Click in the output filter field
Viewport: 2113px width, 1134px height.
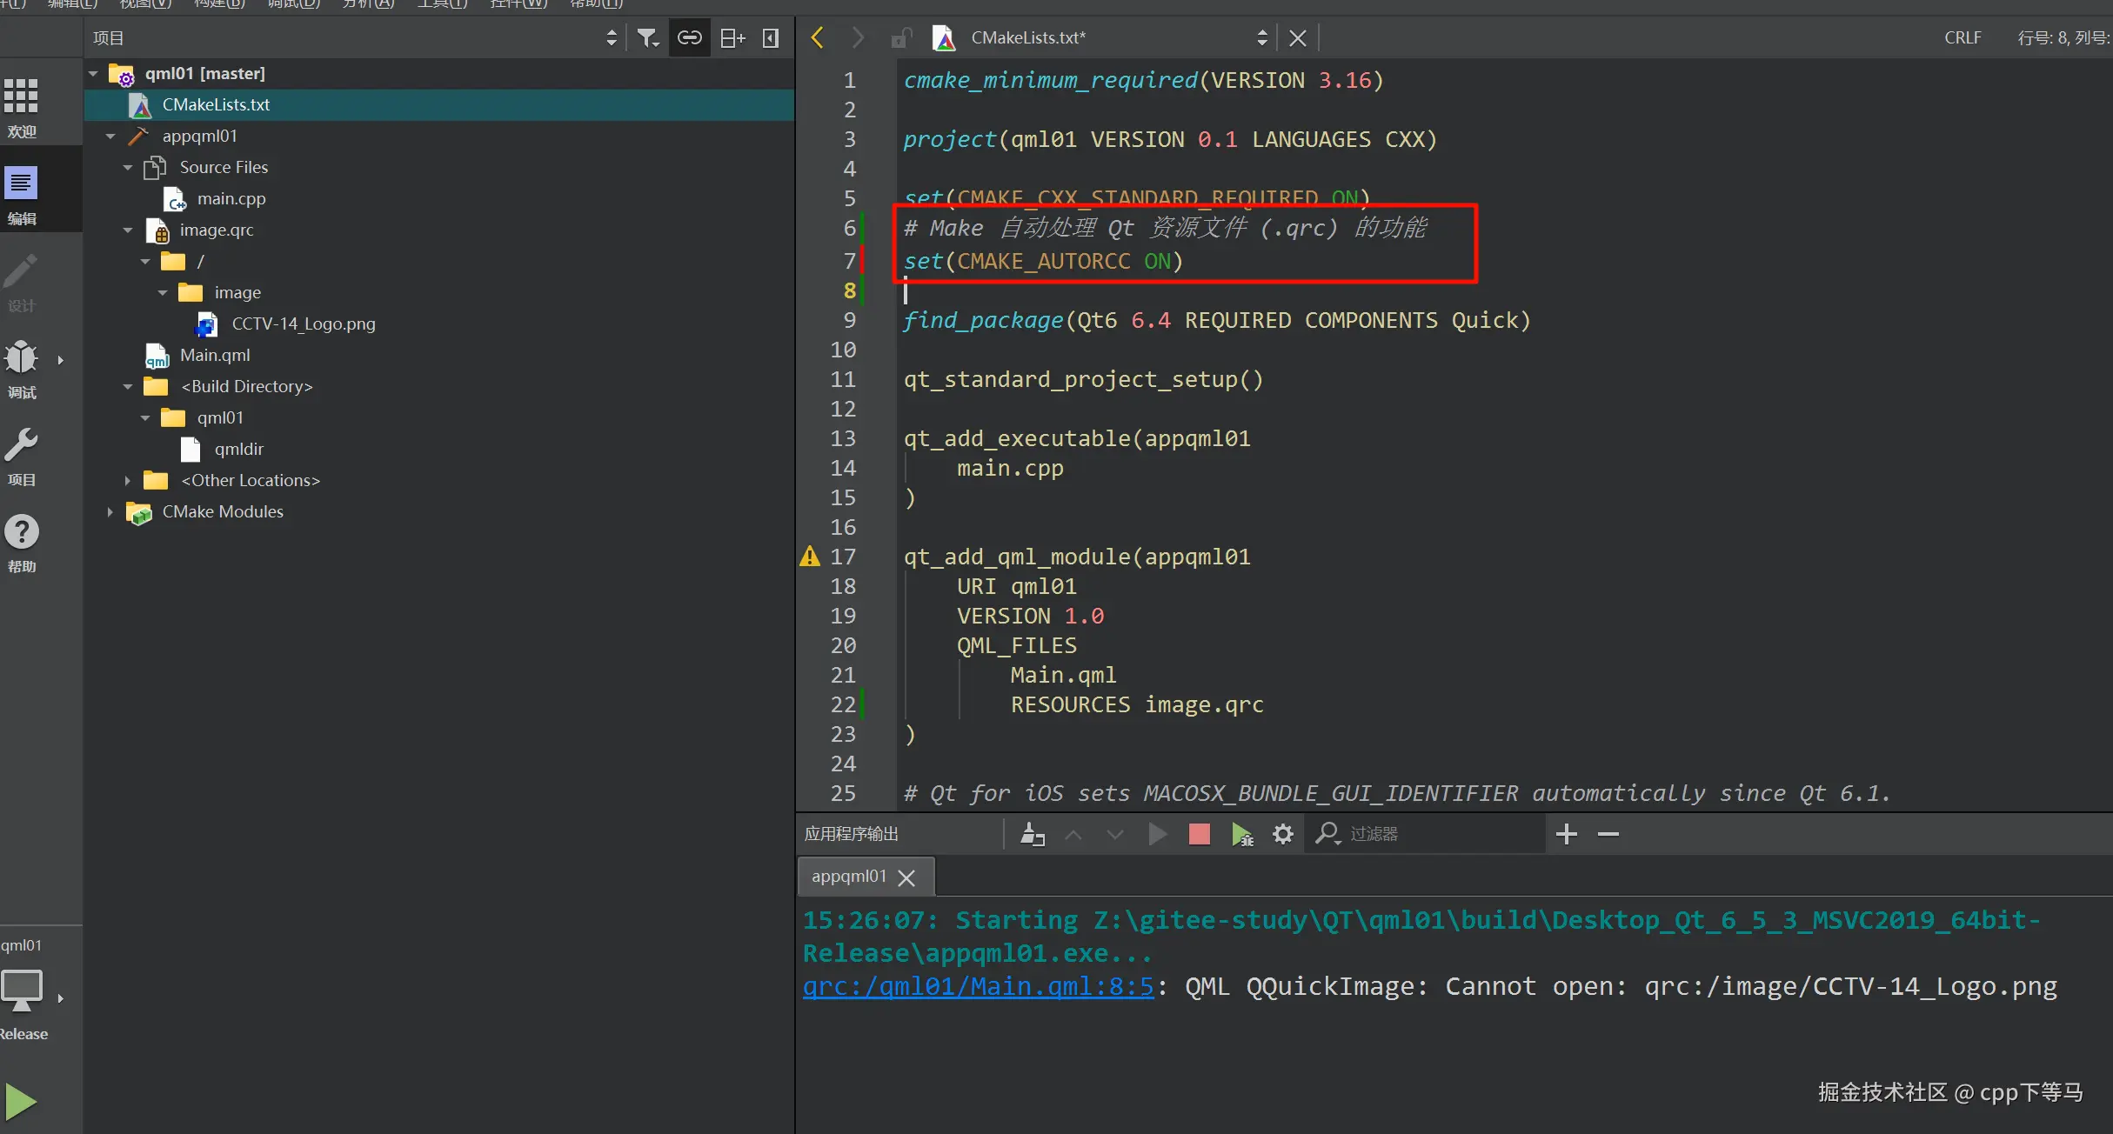pos(1435,834)
